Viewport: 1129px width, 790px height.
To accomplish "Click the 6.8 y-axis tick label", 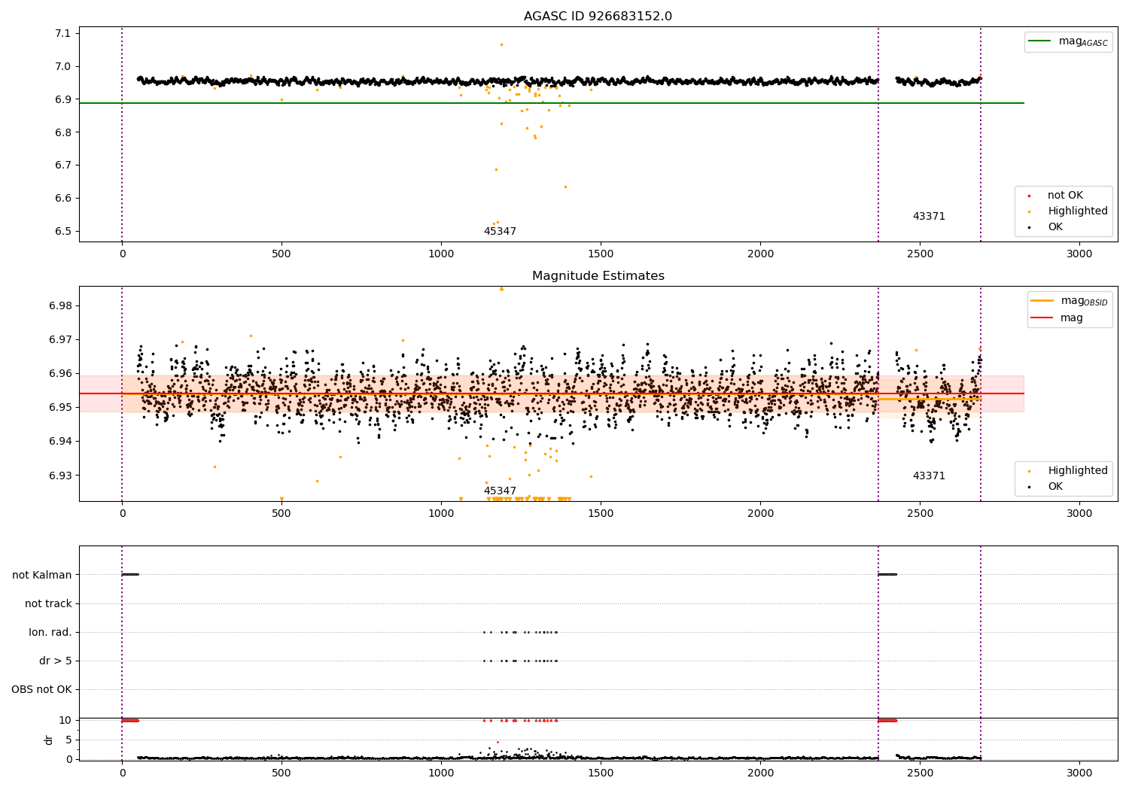I will (62, 132).
